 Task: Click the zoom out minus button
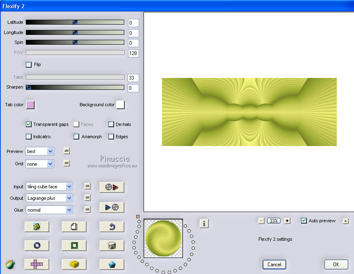pyautogui.click(x=261, y=221)
